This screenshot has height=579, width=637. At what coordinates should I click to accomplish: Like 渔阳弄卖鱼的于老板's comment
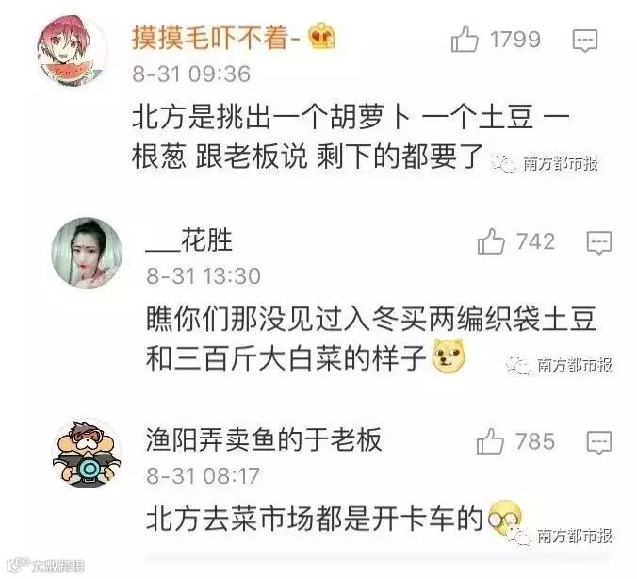pos(490,441)
